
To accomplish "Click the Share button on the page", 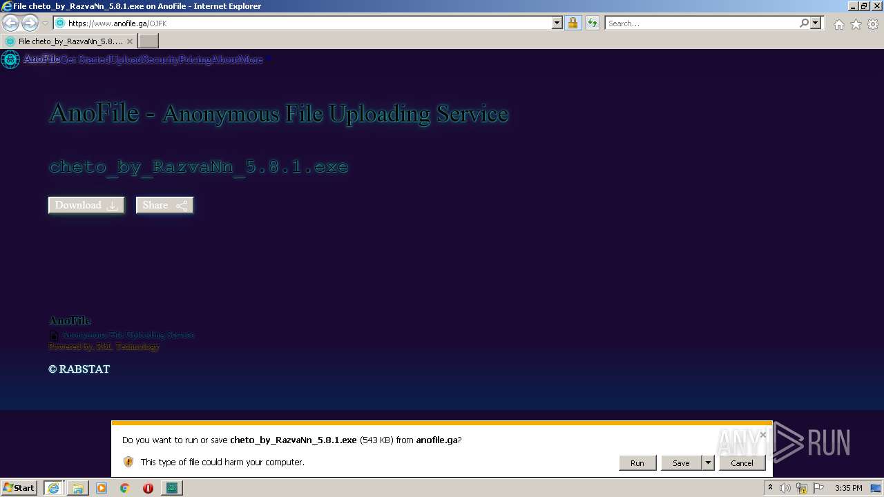I will (x=164, y=205).
